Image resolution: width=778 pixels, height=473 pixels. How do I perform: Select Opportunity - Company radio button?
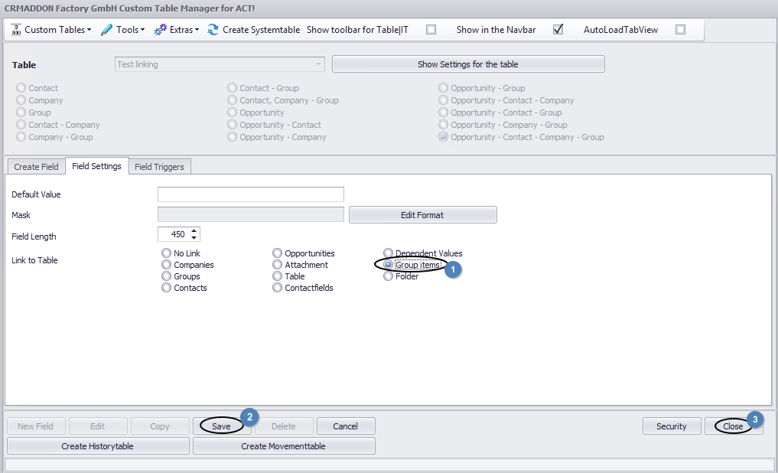(x=233, y=137)
